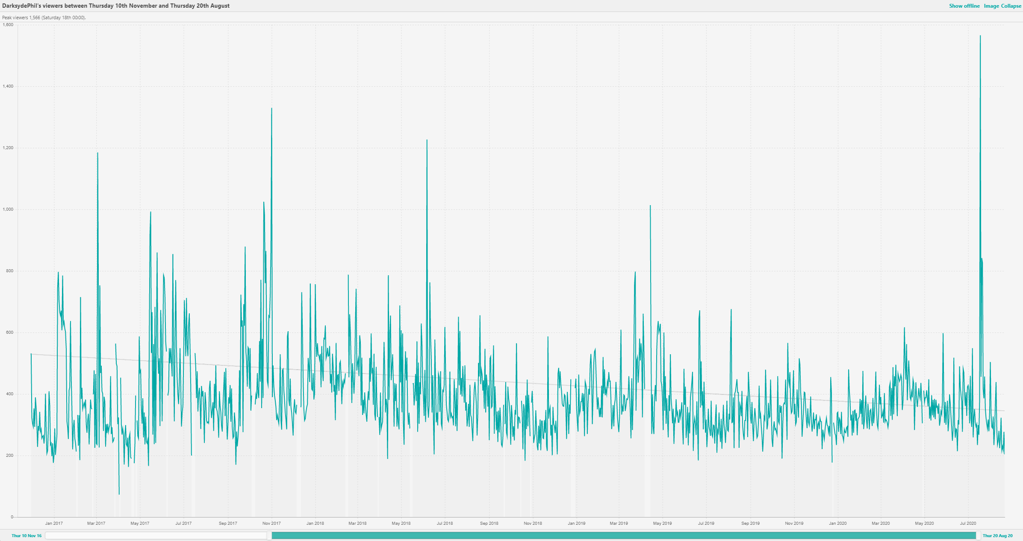Click the '1,200' y-axis label
The image size is (1023, 541).
tap(8, 148)
